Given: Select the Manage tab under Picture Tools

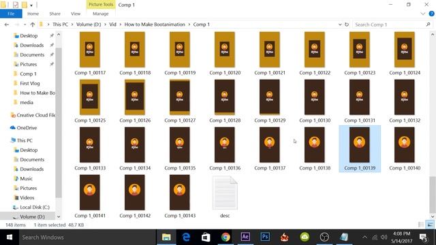Looking at the screenshot, I should 101,14.
